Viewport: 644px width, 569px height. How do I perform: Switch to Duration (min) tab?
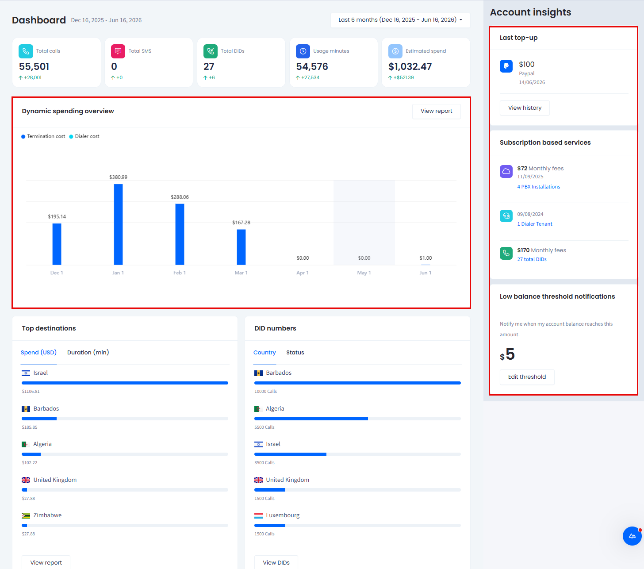coord(88,353)
